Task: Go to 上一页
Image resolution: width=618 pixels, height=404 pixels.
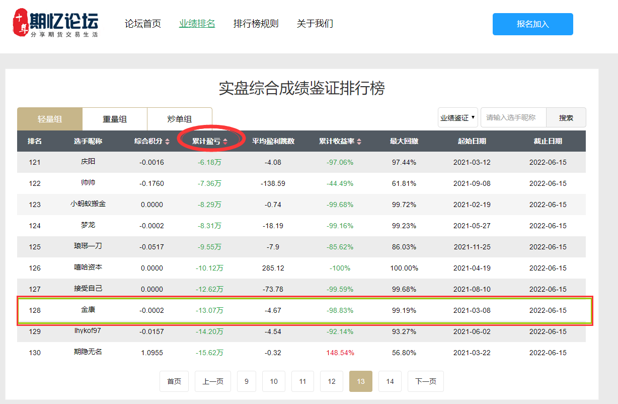Action: (212, 381)
